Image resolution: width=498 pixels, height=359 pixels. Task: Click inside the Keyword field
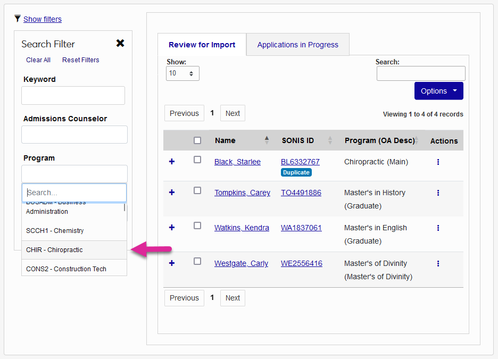(x=73, y=95)
